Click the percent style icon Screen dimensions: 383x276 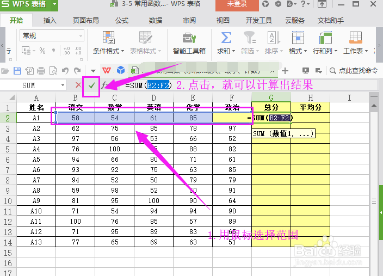42,51
